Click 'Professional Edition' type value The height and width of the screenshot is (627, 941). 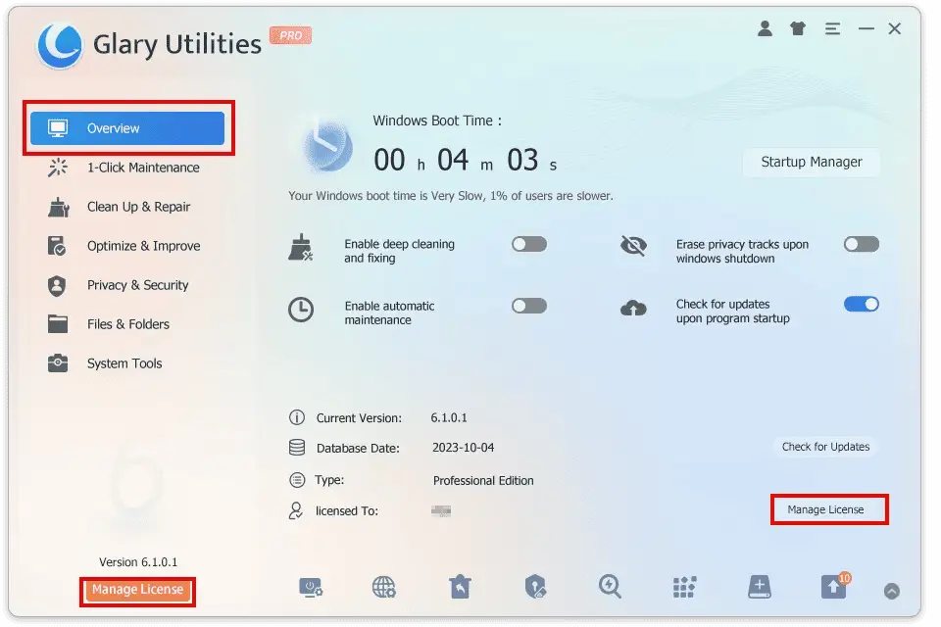click(x=483, y=481)
